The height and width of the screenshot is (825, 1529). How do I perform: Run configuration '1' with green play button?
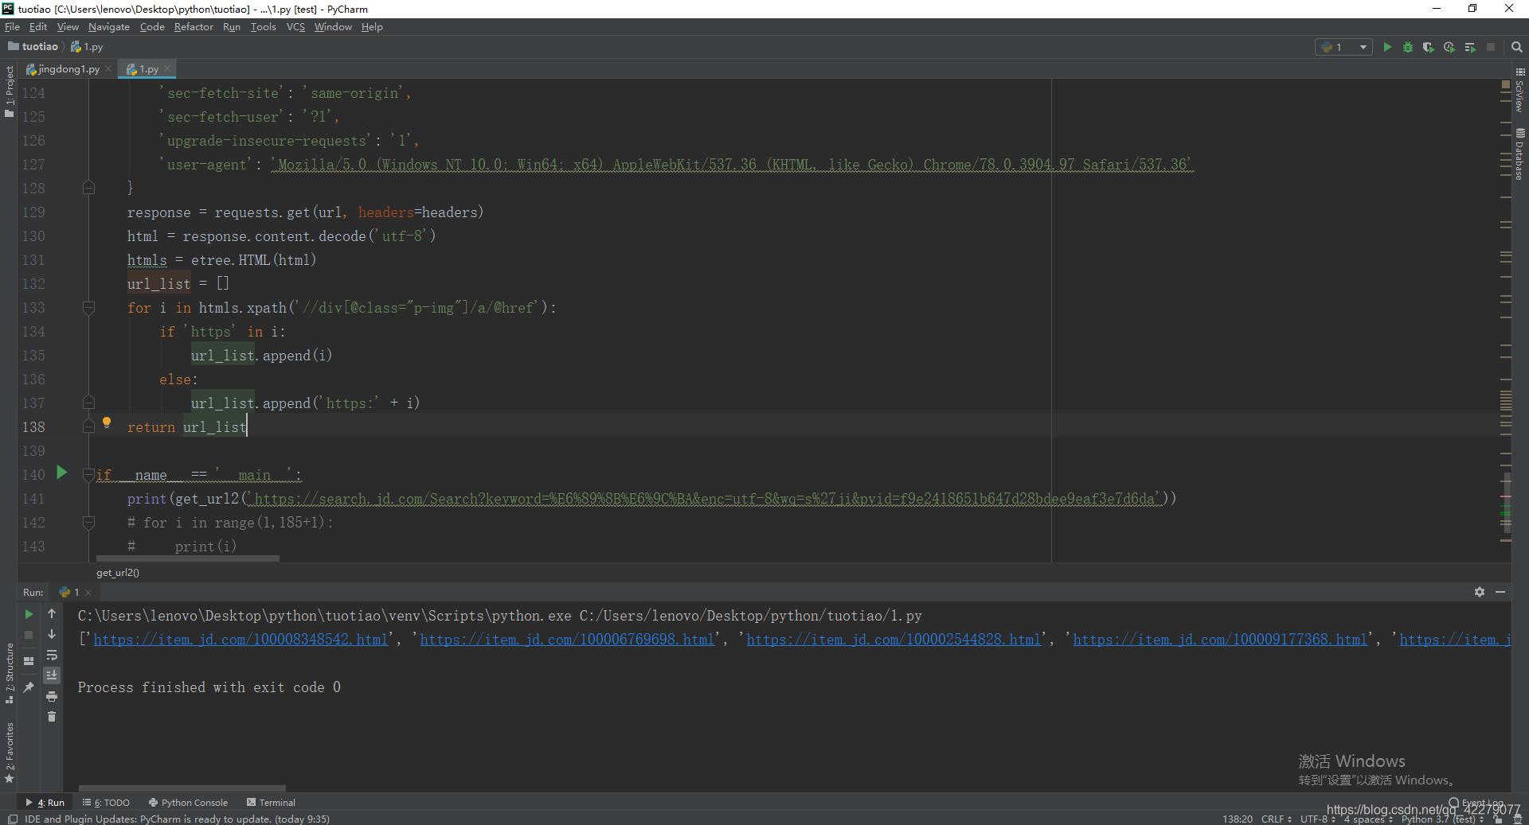[1387, 47]
